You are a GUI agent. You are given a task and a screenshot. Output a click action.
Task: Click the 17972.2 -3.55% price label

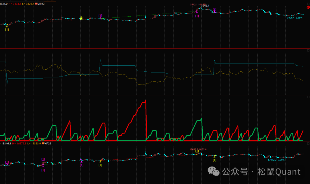(276, 160)
